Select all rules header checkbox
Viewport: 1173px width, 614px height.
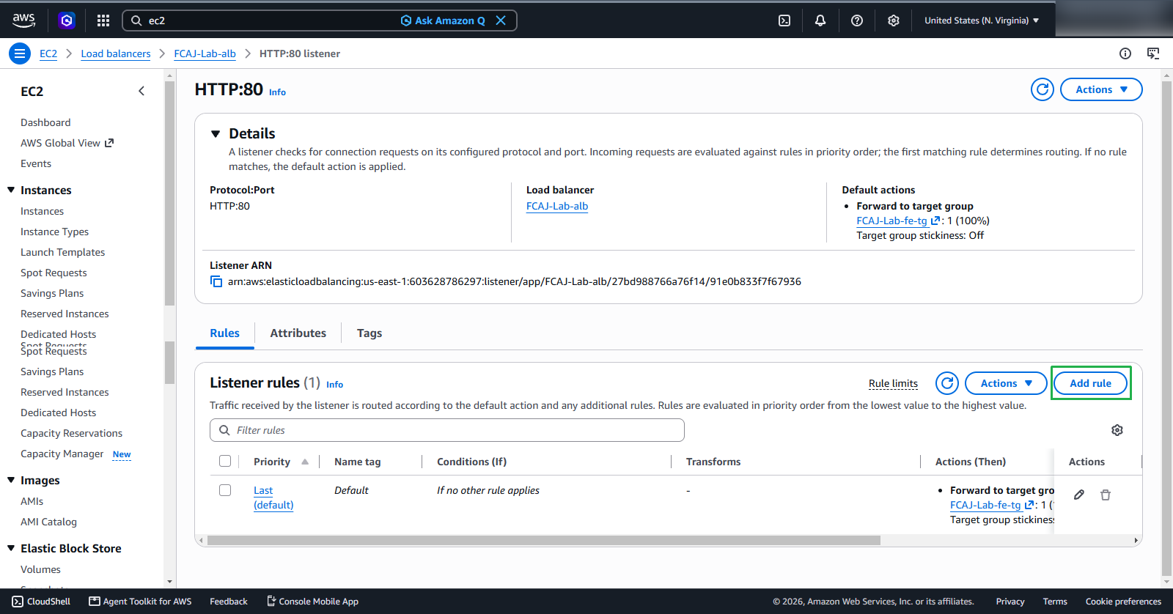click(x=225, y=461)
